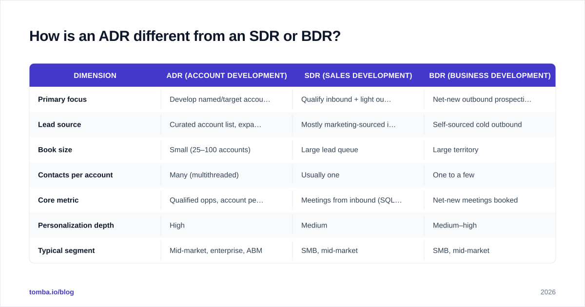
Task: Select cell 'Mostly marketing-sourced i…'
Action: (x=358, y=125)
